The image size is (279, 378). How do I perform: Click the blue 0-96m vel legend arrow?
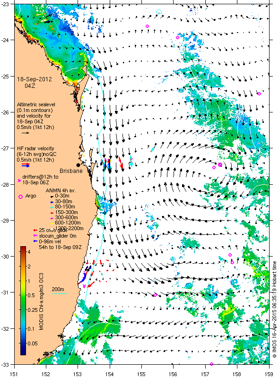35,241
